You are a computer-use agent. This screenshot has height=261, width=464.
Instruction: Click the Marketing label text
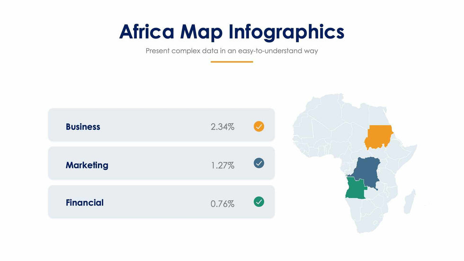(x=87, y=165)
